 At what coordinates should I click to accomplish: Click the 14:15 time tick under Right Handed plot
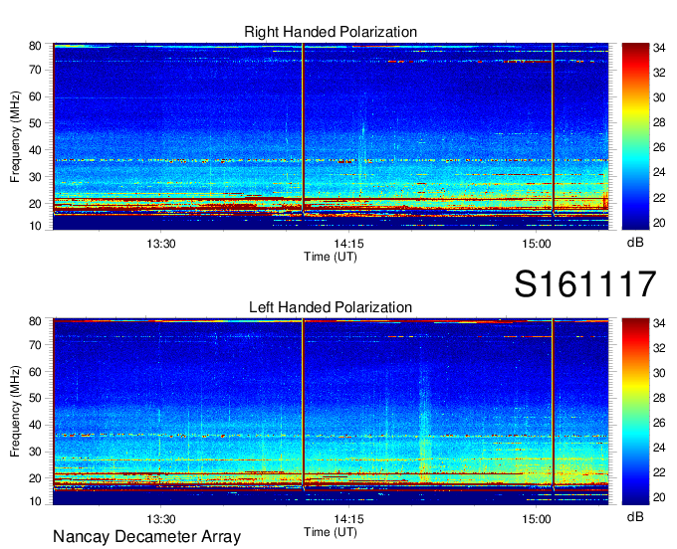pyautogui.click(x=348, y=244)
